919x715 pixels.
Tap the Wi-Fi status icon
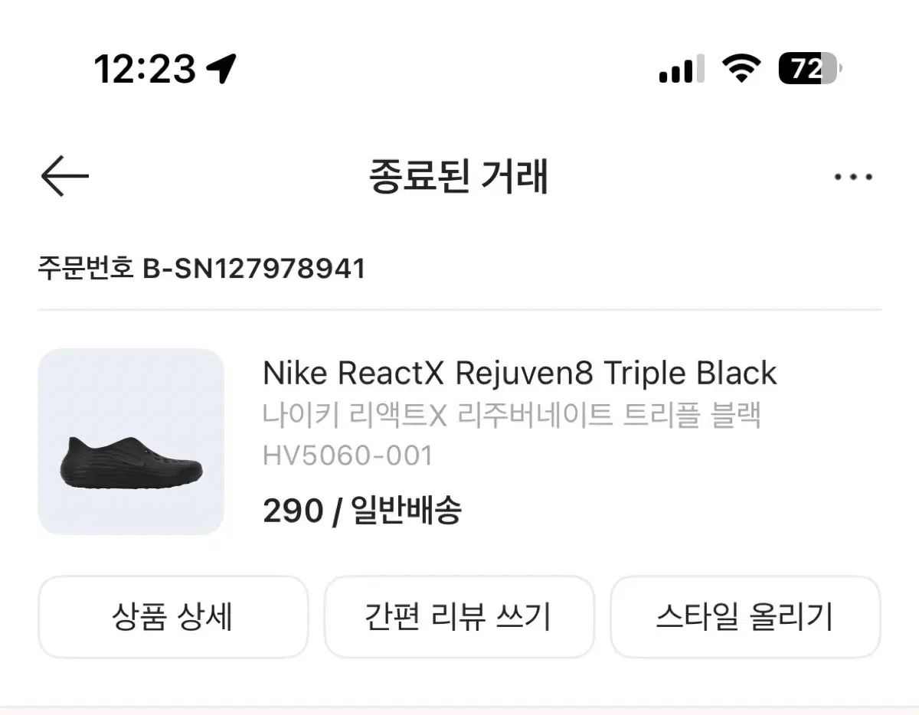(x=740, y=70)
